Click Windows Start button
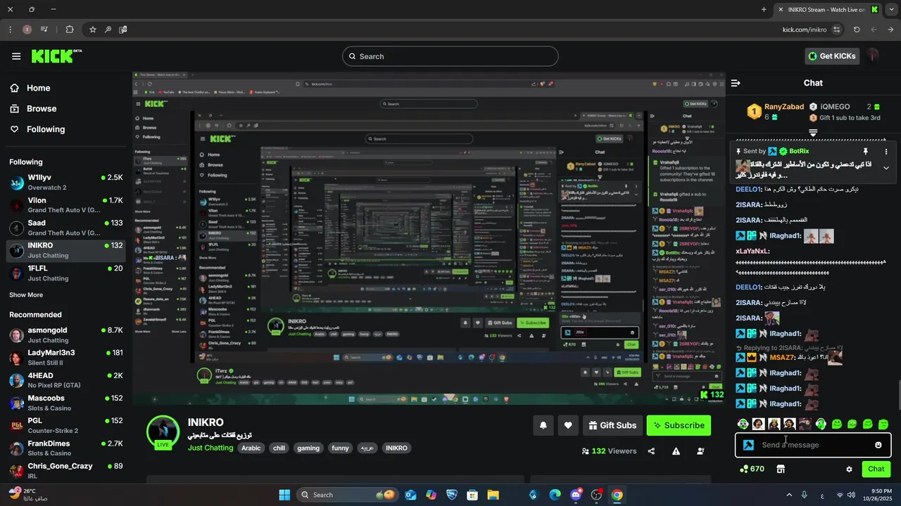This screenshot has height=506, width=901. pyautogui.click(x=284, y=495)
